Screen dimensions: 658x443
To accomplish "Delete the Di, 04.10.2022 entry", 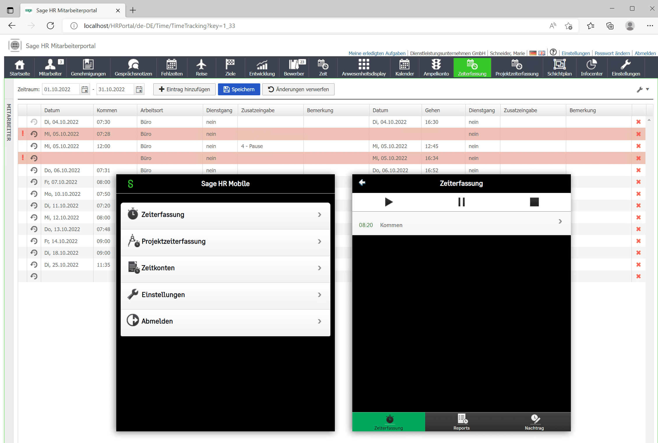I will coord(638,122).
